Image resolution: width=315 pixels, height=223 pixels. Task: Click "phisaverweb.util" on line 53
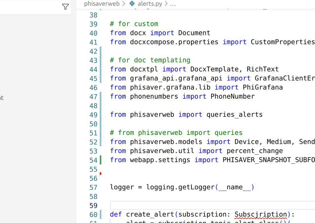pos(162,151)
